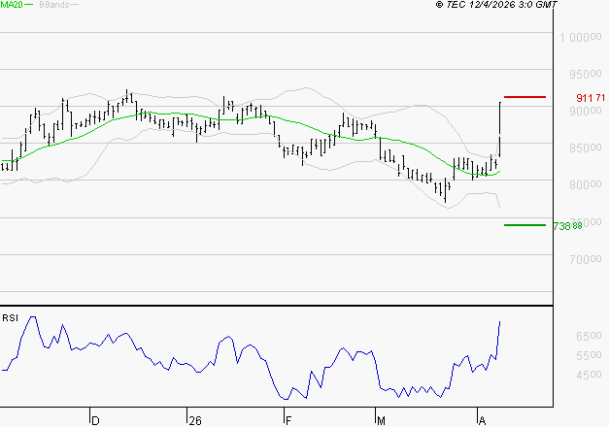Viewport: 609px width, 427px height.
Task: Click the 800.00 price axis label
Action: pyautogui.click(x=586, y=184)
